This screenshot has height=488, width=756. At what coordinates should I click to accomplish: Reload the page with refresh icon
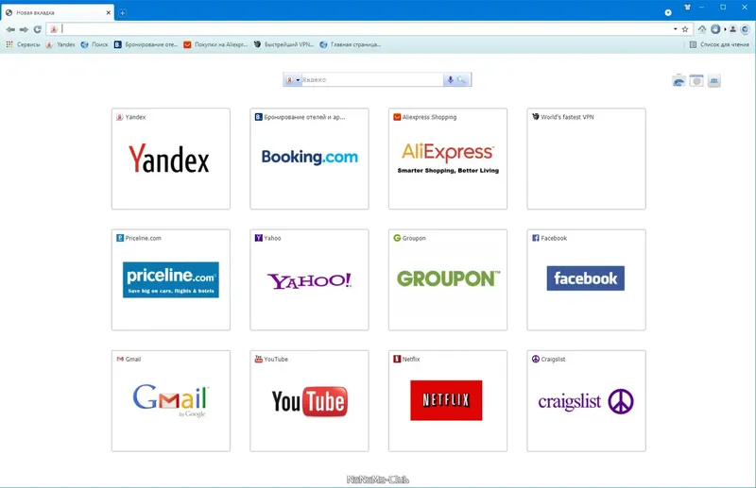click(37, 29)
